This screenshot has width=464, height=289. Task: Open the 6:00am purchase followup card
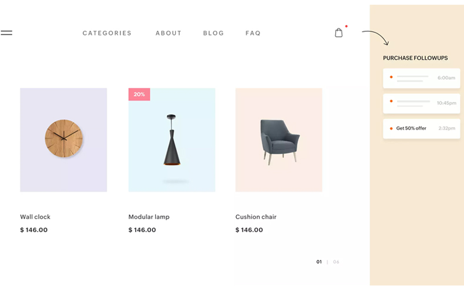[421, 78]
